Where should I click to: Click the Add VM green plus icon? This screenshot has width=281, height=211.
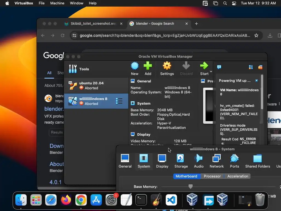click(x=148, y=68)
